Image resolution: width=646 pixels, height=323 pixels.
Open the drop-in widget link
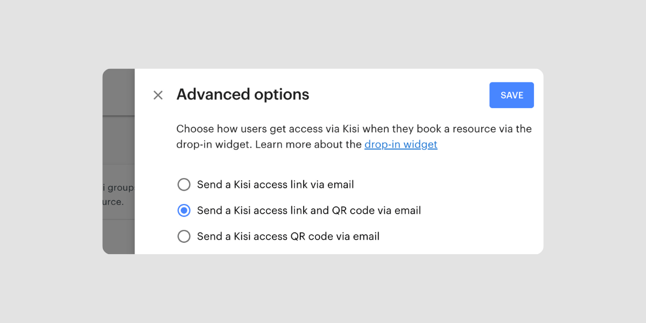401,144
